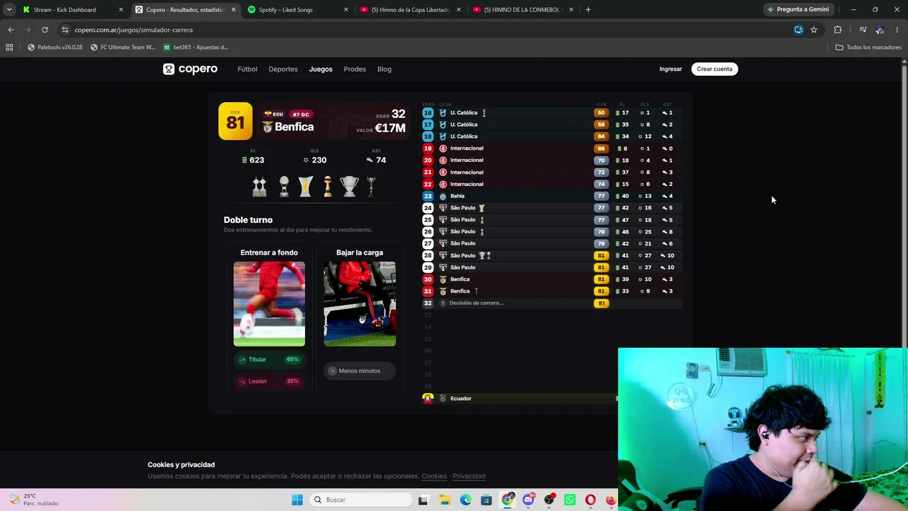Open the Deportes menu
Viewport: 908px width, 511px height.
coord(283,69)
